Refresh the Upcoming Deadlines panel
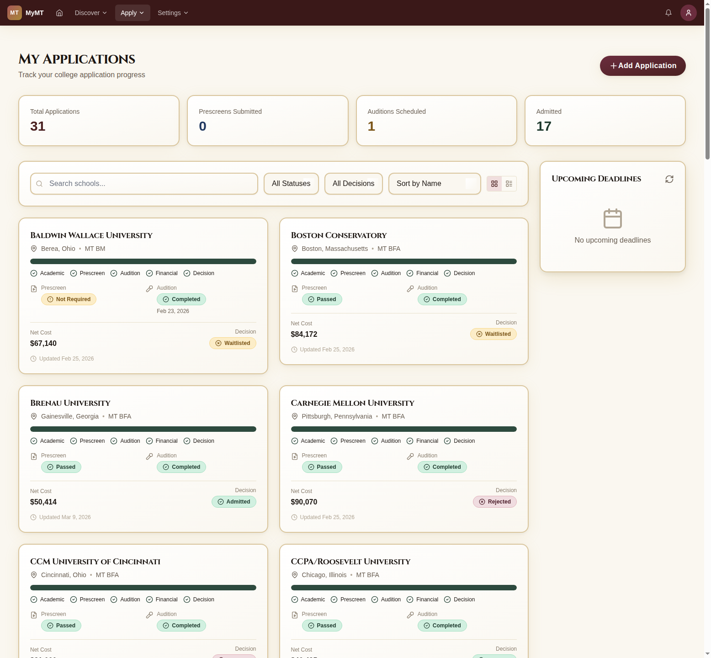This screenshot has width=711, height=658. point(669,179)
